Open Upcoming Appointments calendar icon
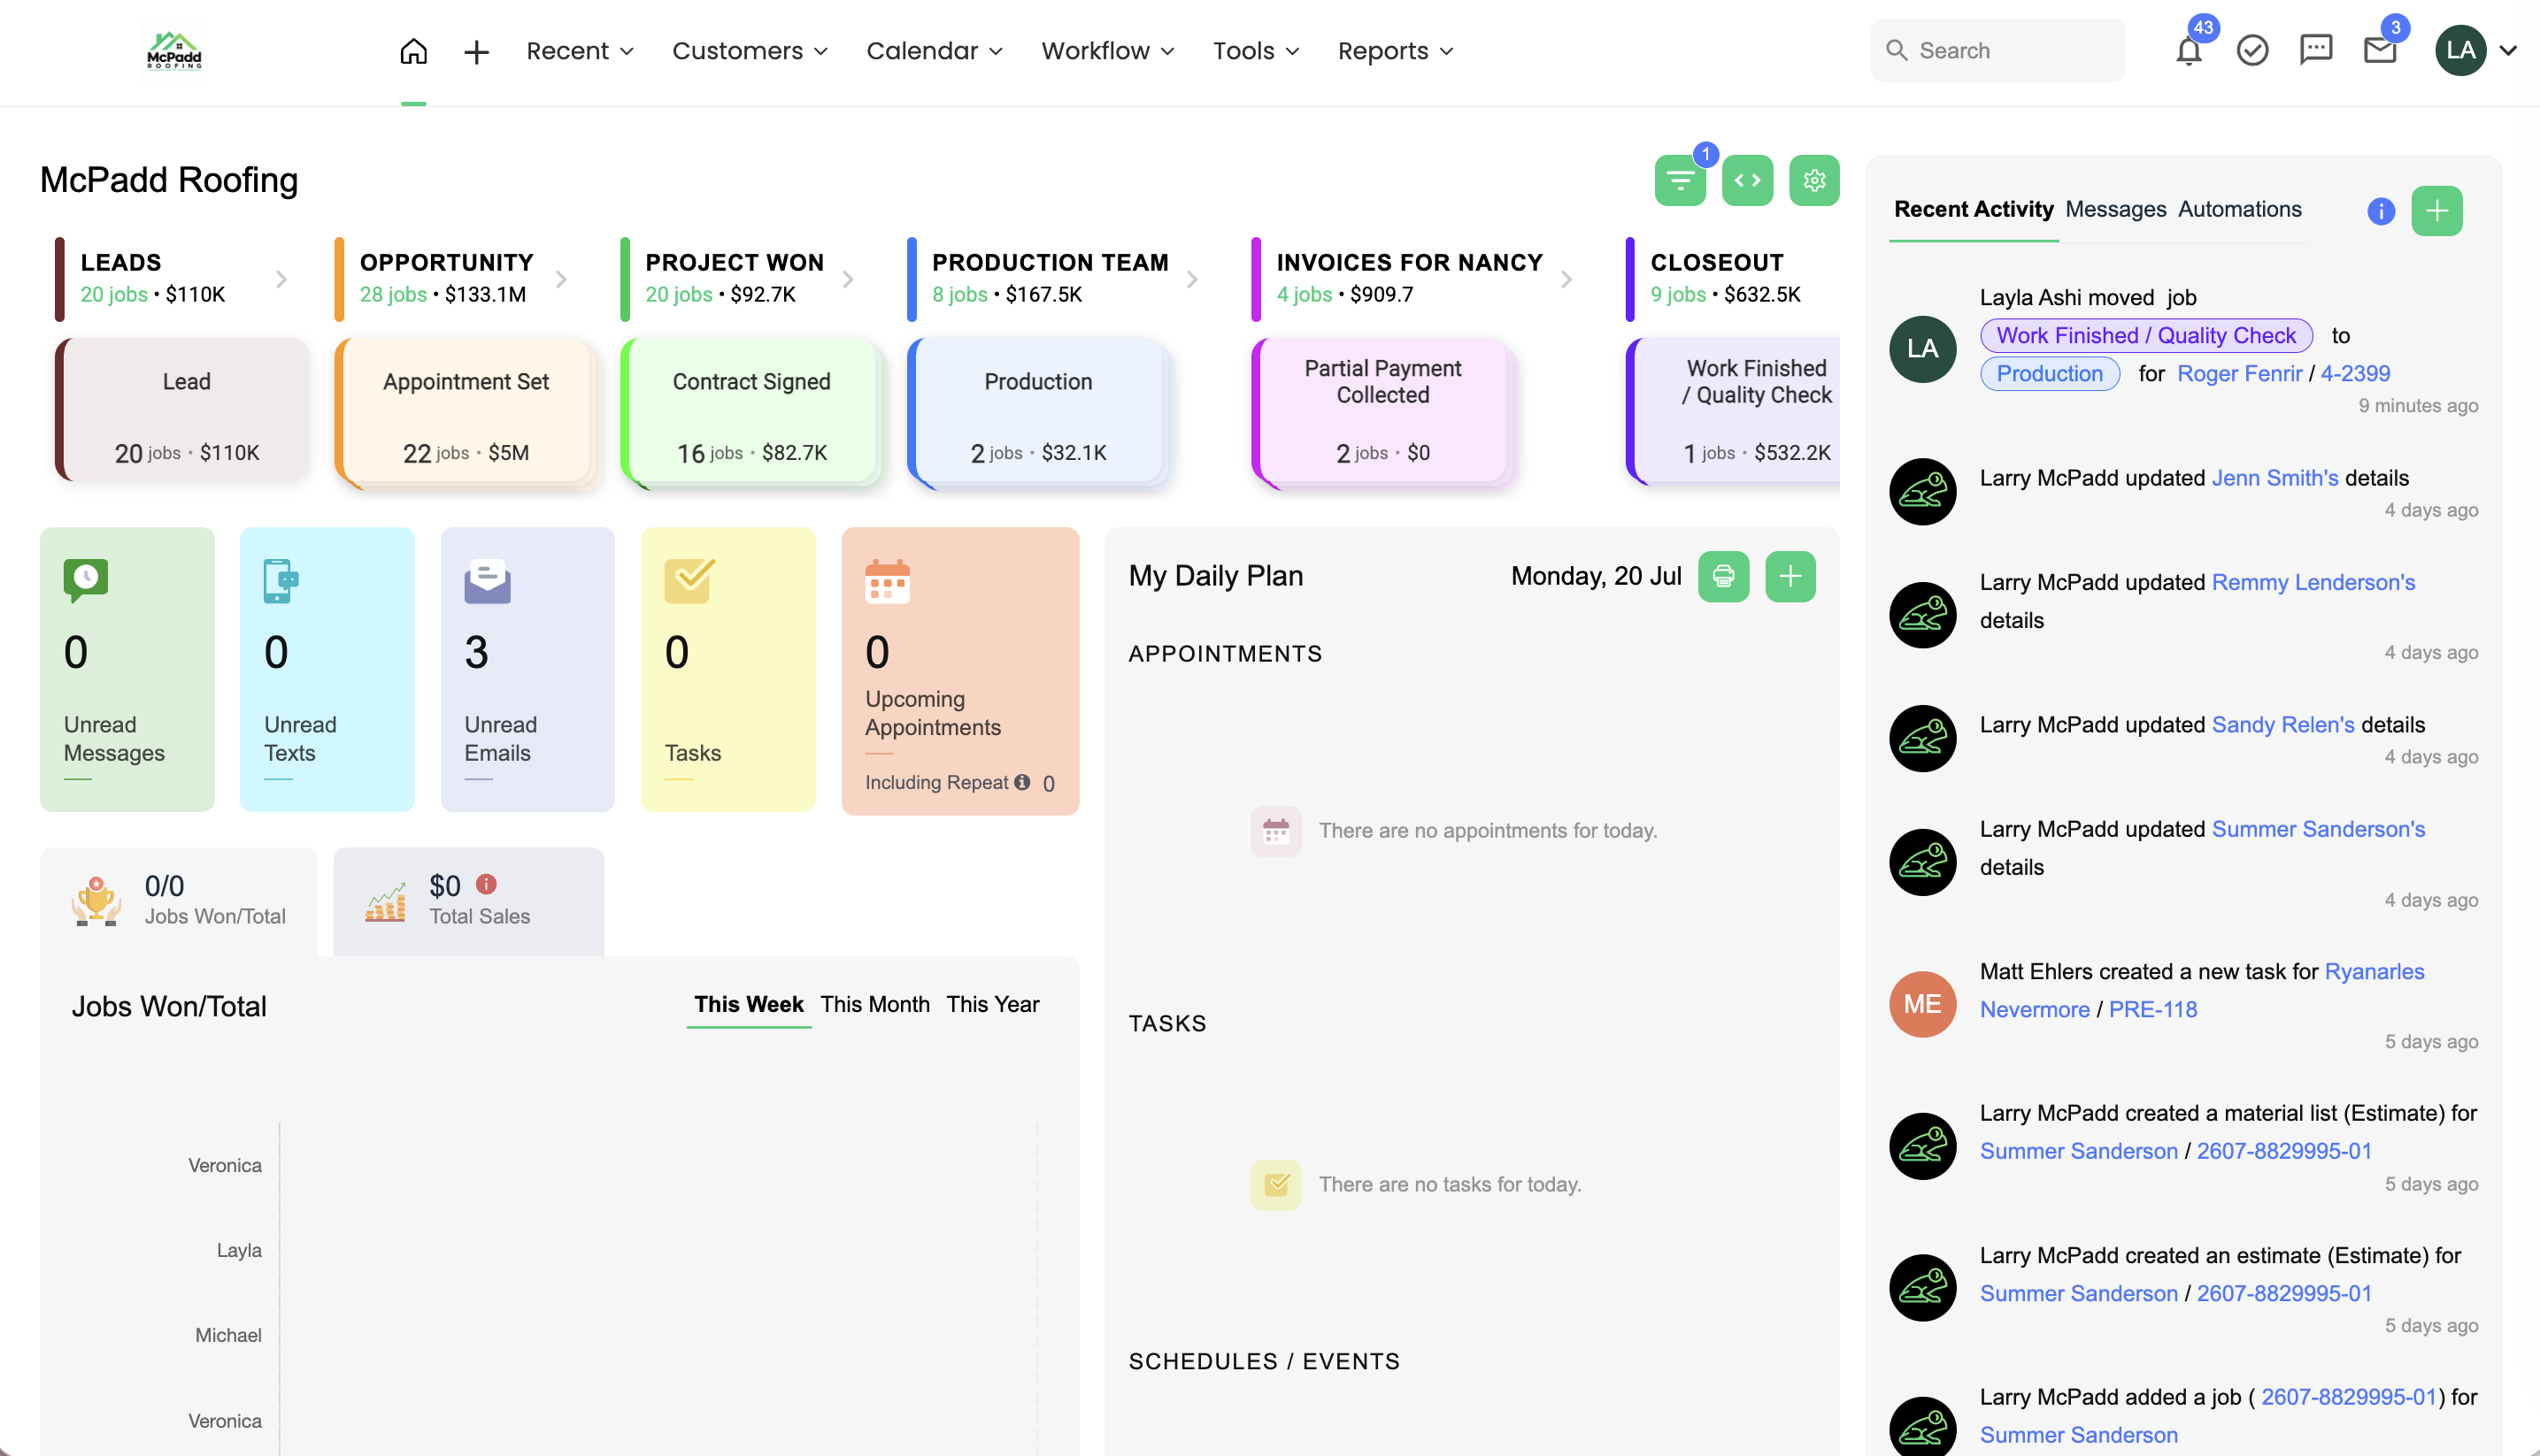2540x1456 pixels. coord(888,581)
